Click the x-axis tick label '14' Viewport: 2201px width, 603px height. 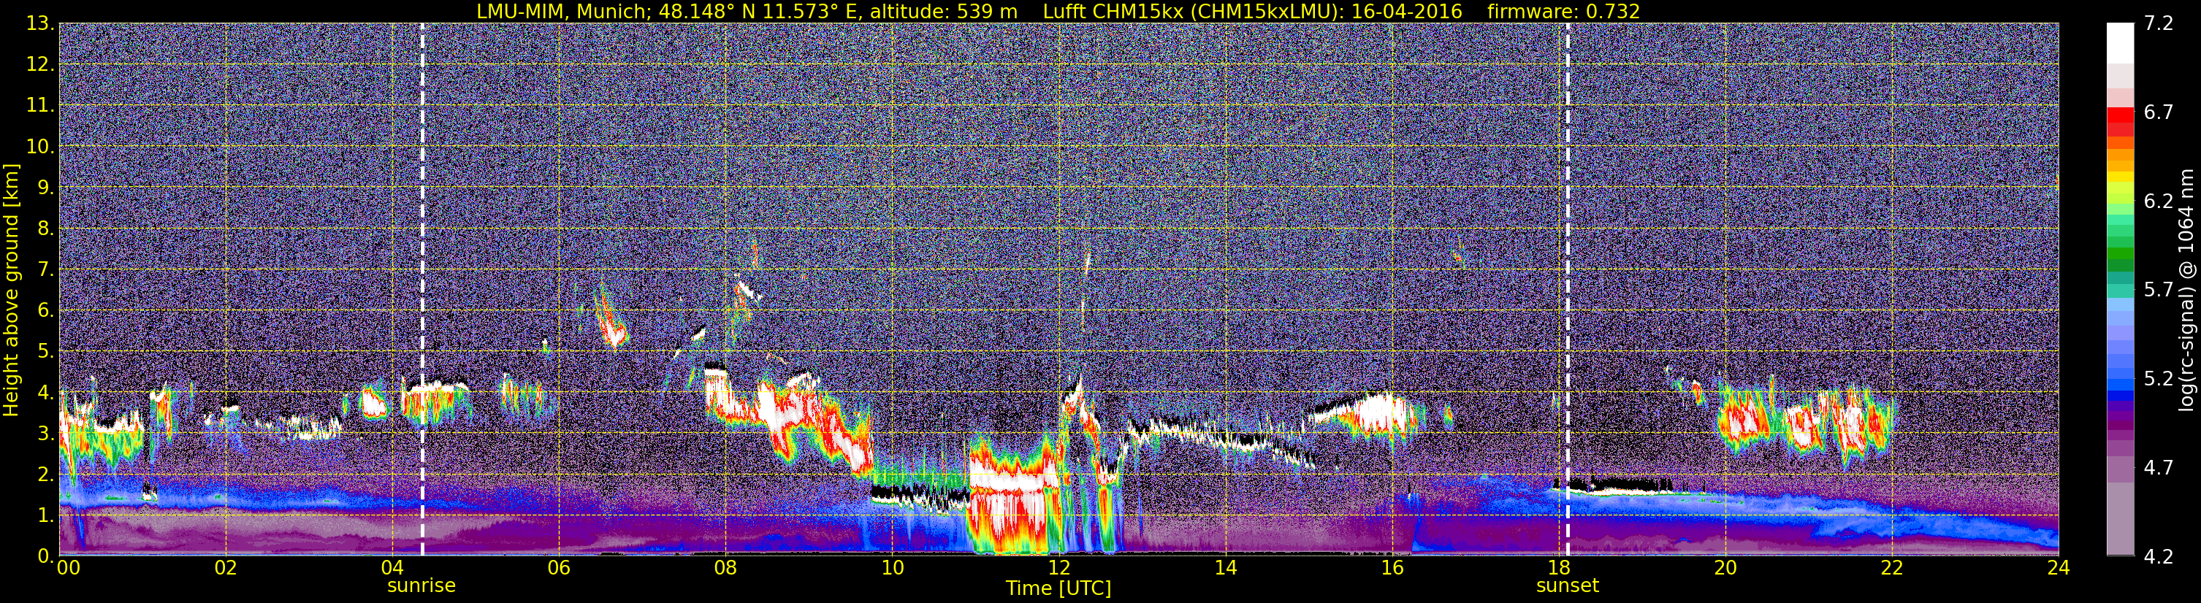[x=1225, y=568]
